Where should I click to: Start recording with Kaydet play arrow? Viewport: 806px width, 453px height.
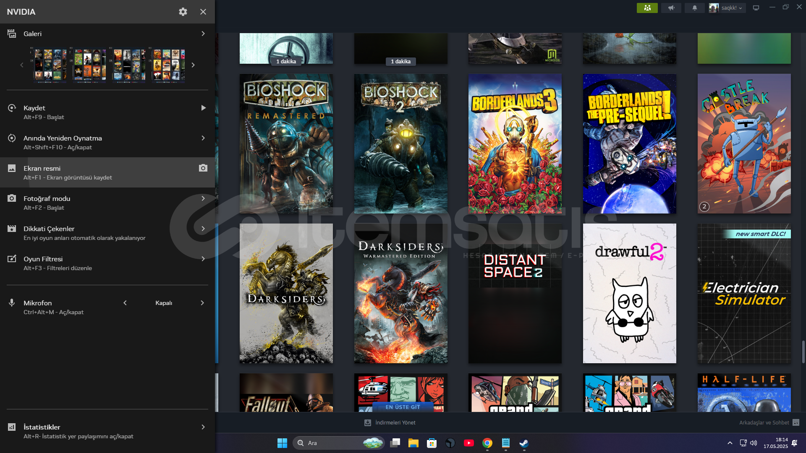pyautogui.click(x=203, y=108)
